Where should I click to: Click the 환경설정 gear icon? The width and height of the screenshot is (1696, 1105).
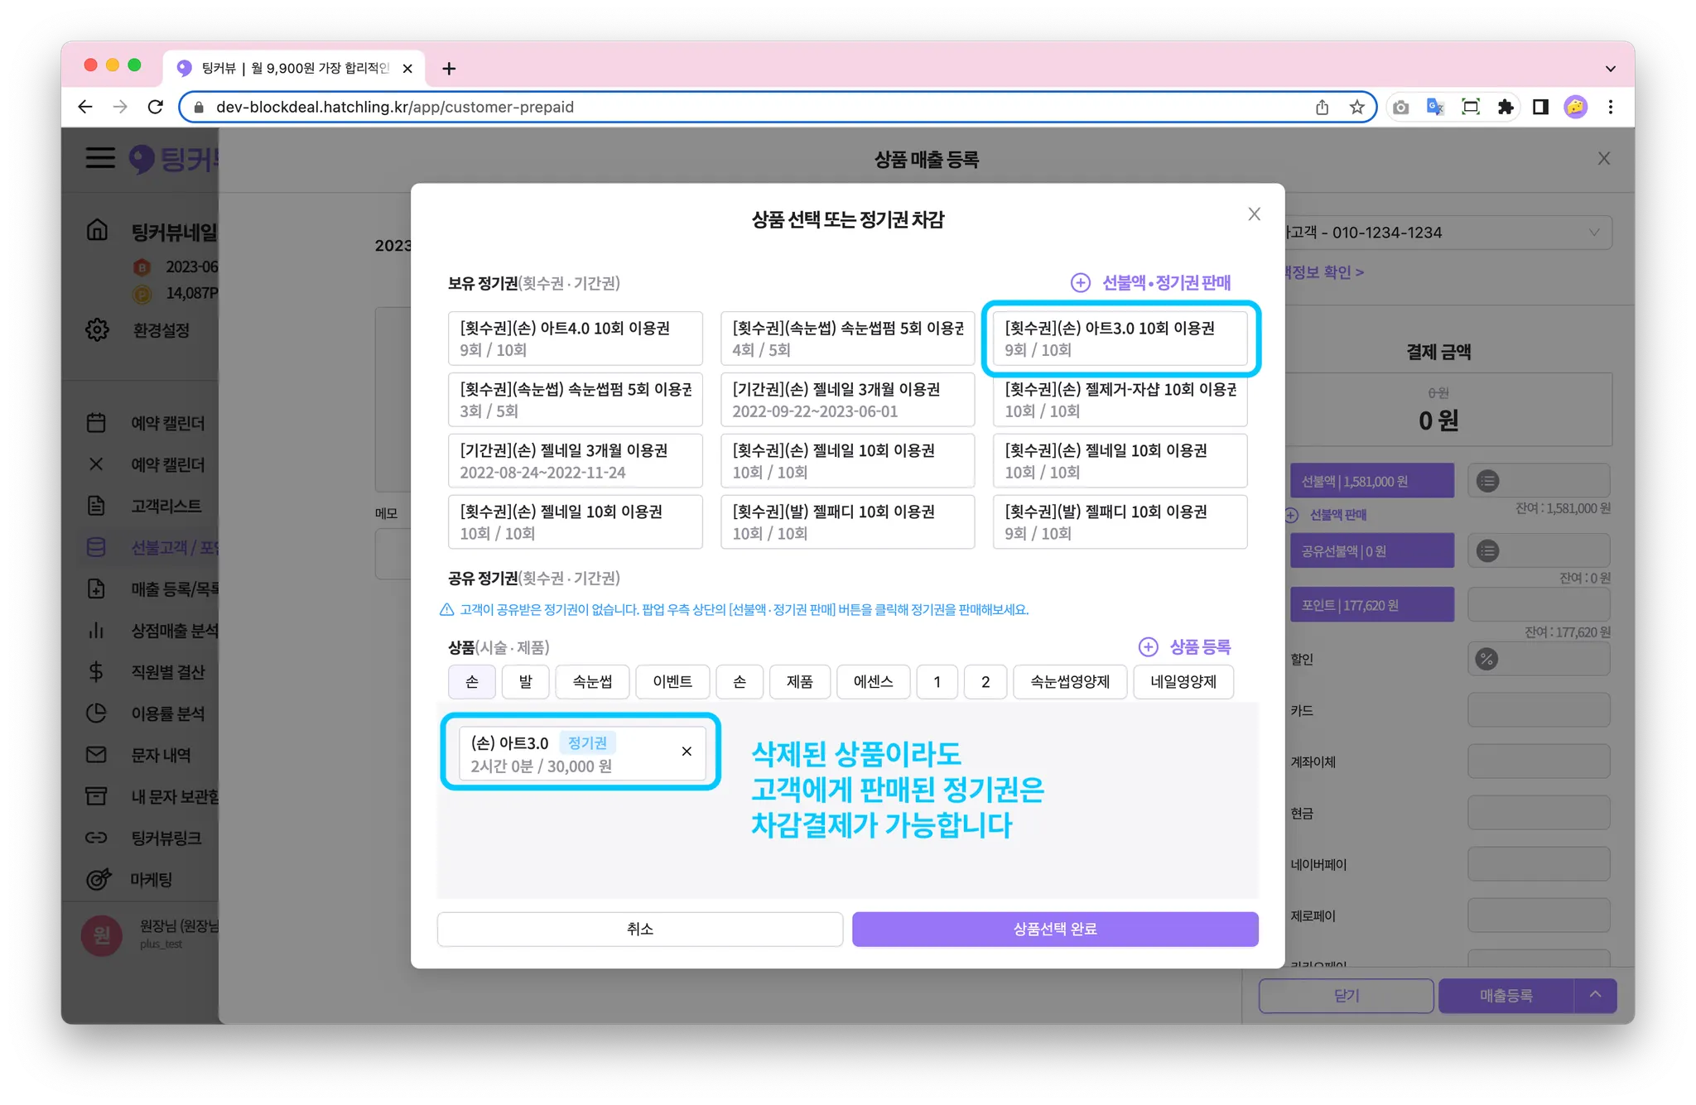tap(98, 329)
